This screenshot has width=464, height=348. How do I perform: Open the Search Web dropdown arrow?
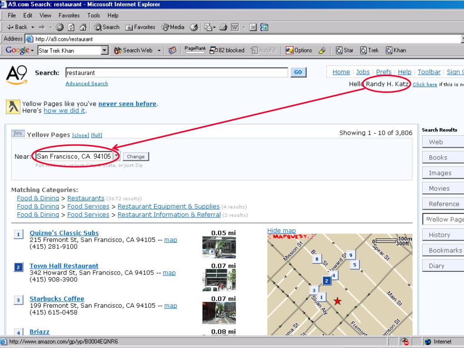159,51
